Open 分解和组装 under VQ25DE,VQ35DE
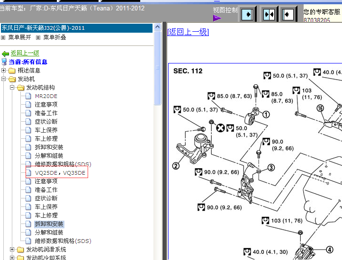The height and width of the screenshot is (260, 342). point(49,233)
